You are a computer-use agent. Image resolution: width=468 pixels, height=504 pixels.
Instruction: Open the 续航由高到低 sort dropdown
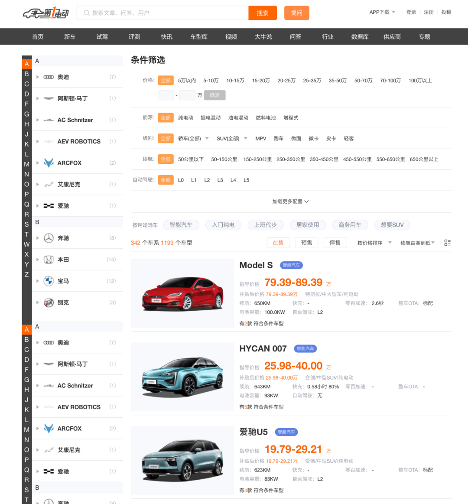(418, 243)
